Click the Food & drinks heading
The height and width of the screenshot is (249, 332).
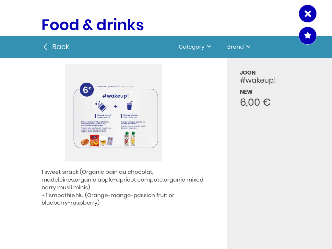(x=93, y=25)
